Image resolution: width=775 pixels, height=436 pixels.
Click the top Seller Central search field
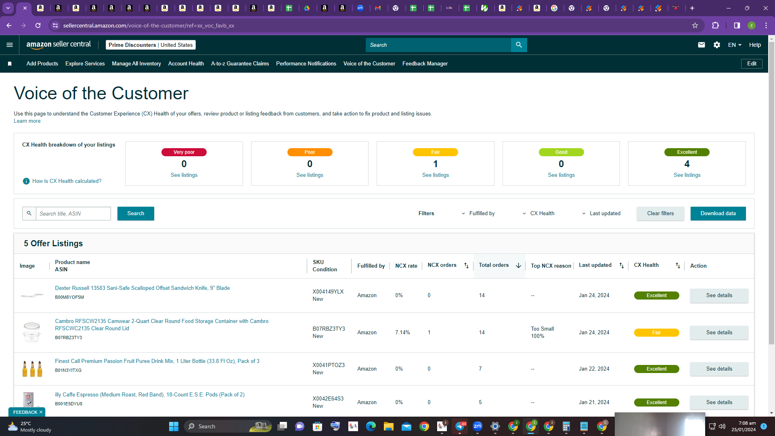click(438, 45)
